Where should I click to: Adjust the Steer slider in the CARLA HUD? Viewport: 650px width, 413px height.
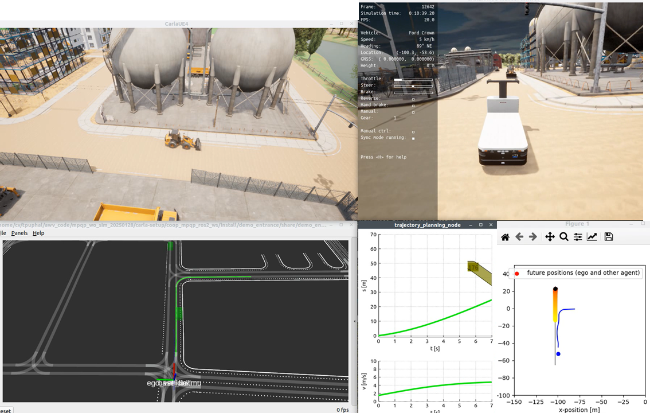pos(413,86)
